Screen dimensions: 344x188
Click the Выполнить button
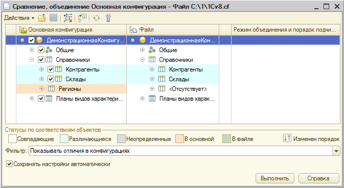point(274,178)
